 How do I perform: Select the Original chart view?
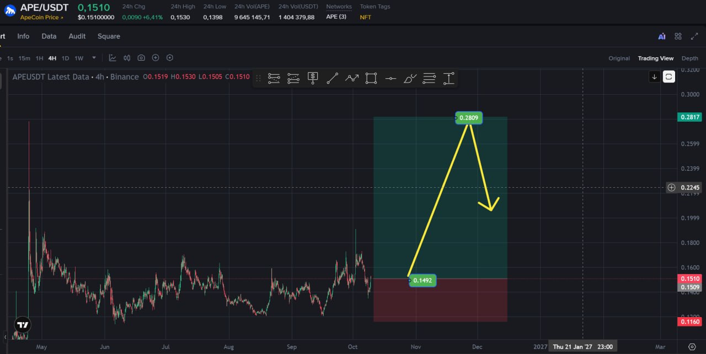coord(619,58)
